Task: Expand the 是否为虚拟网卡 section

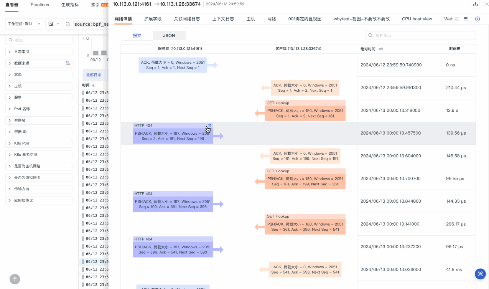Action: point(39,178)
